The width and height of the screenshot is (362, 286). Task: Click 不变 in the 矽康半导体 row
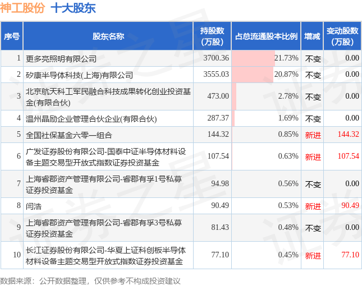(x=313, y=75)
